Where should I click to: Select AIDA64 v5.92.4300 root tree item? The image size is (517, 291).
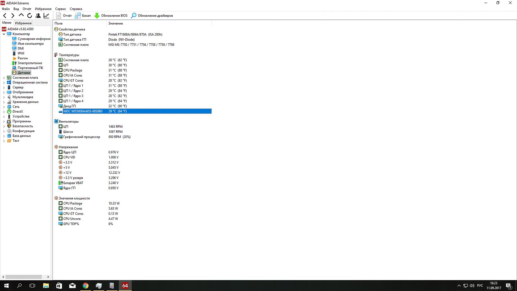pyautogui.click(x=18, y=29)
